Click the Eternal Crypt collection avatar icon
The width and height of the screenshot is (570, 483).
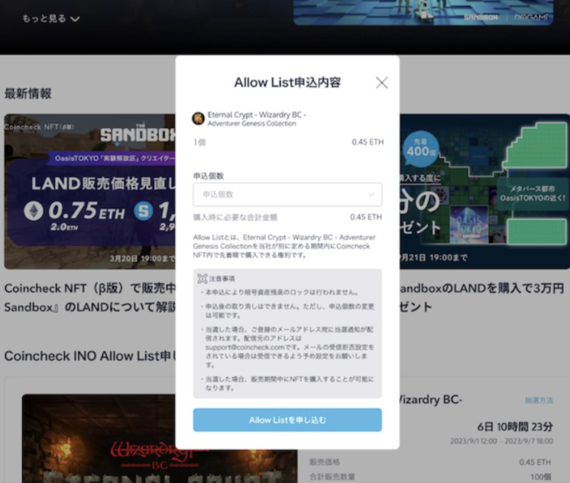199,118
